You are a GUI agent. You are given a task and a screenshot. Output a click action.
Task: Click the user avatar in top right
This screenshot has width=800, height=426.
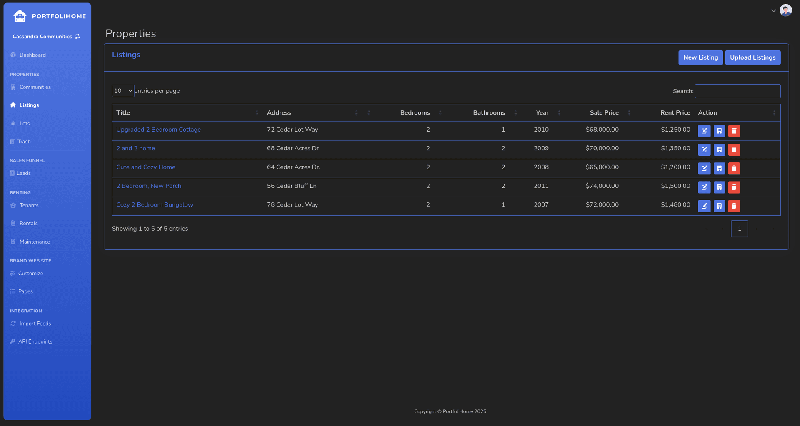pyautogui.click(x=785, y=10)
